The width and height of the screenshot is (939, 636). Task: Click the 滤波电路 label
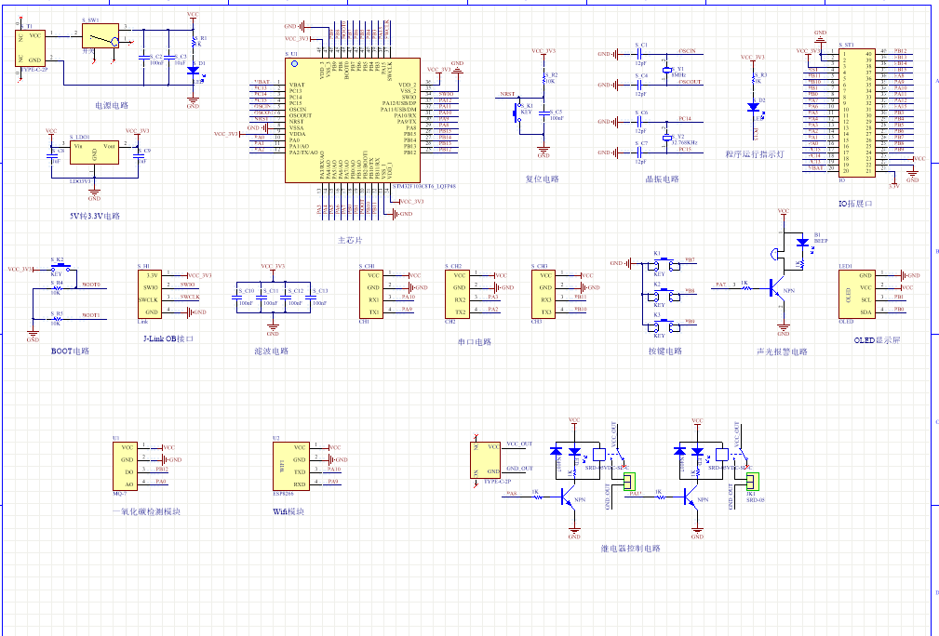coord(272,351)
